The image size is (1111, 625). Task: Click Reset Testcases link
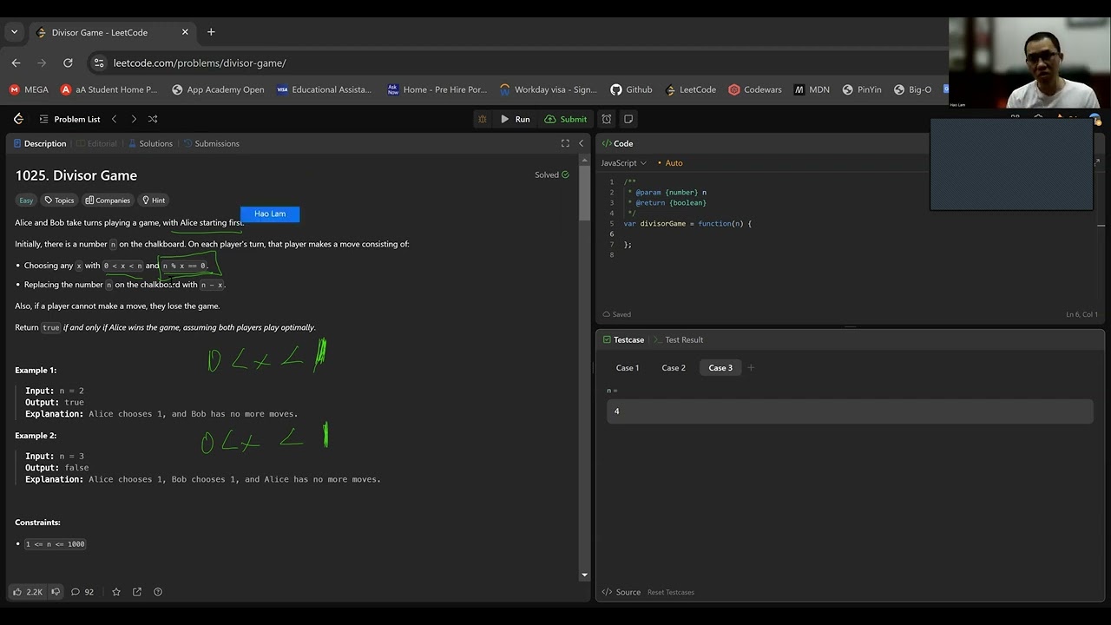671,592
